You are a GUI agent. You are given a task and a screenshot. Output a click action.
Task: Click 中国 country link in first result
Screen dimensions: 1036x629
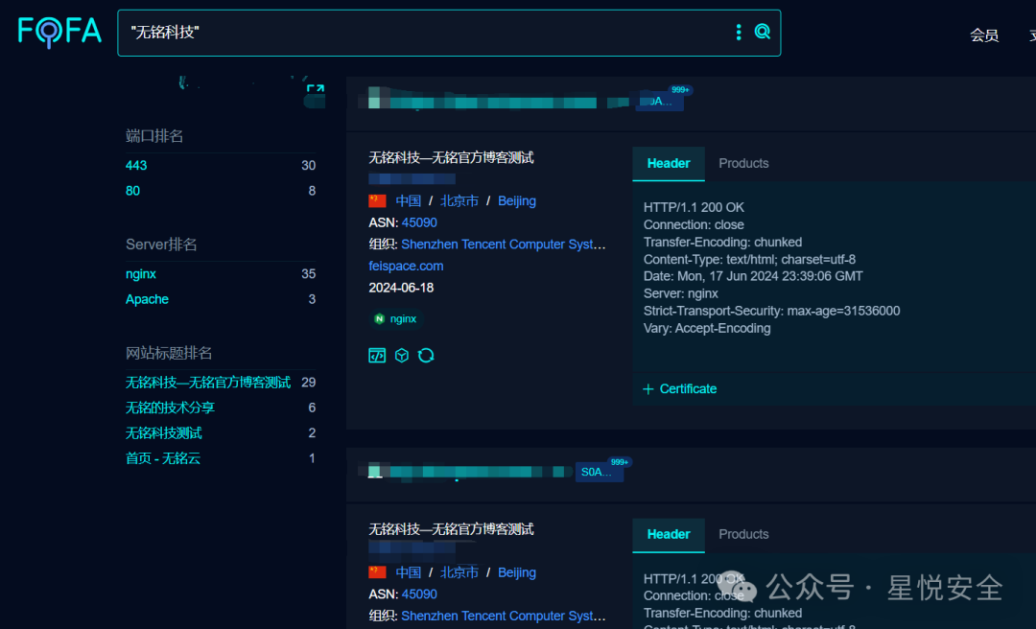409,200
